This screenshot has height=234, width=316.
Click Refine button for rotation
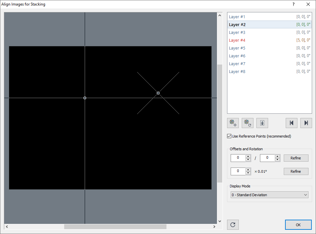click(x=296, y=171)
